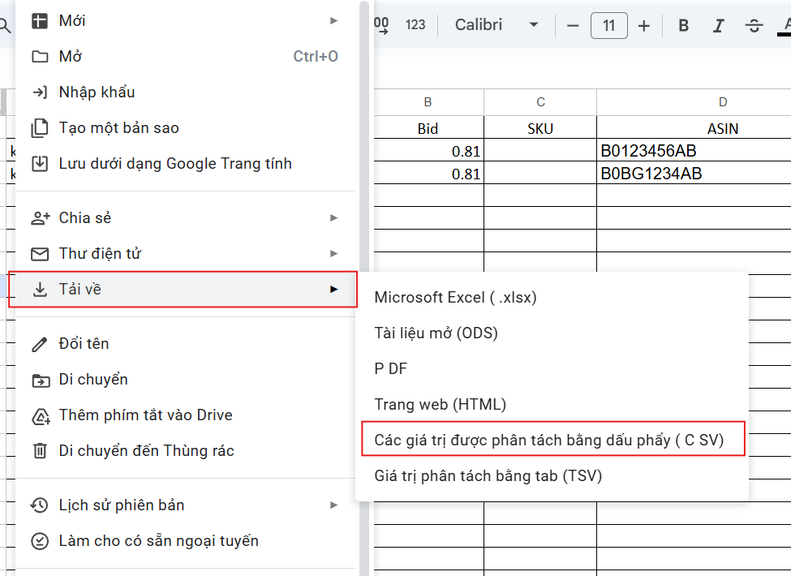The image size is (791, 576).
Task: Open the Calibri font dropdown
Action: coord(497,25)
